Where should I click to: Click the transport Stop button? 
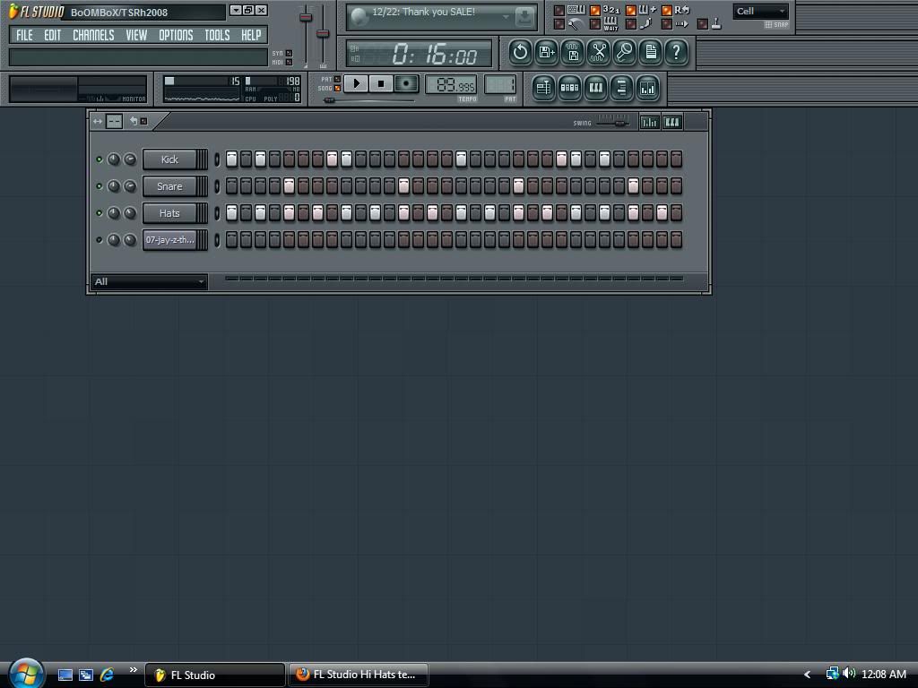tap(381, 83)
